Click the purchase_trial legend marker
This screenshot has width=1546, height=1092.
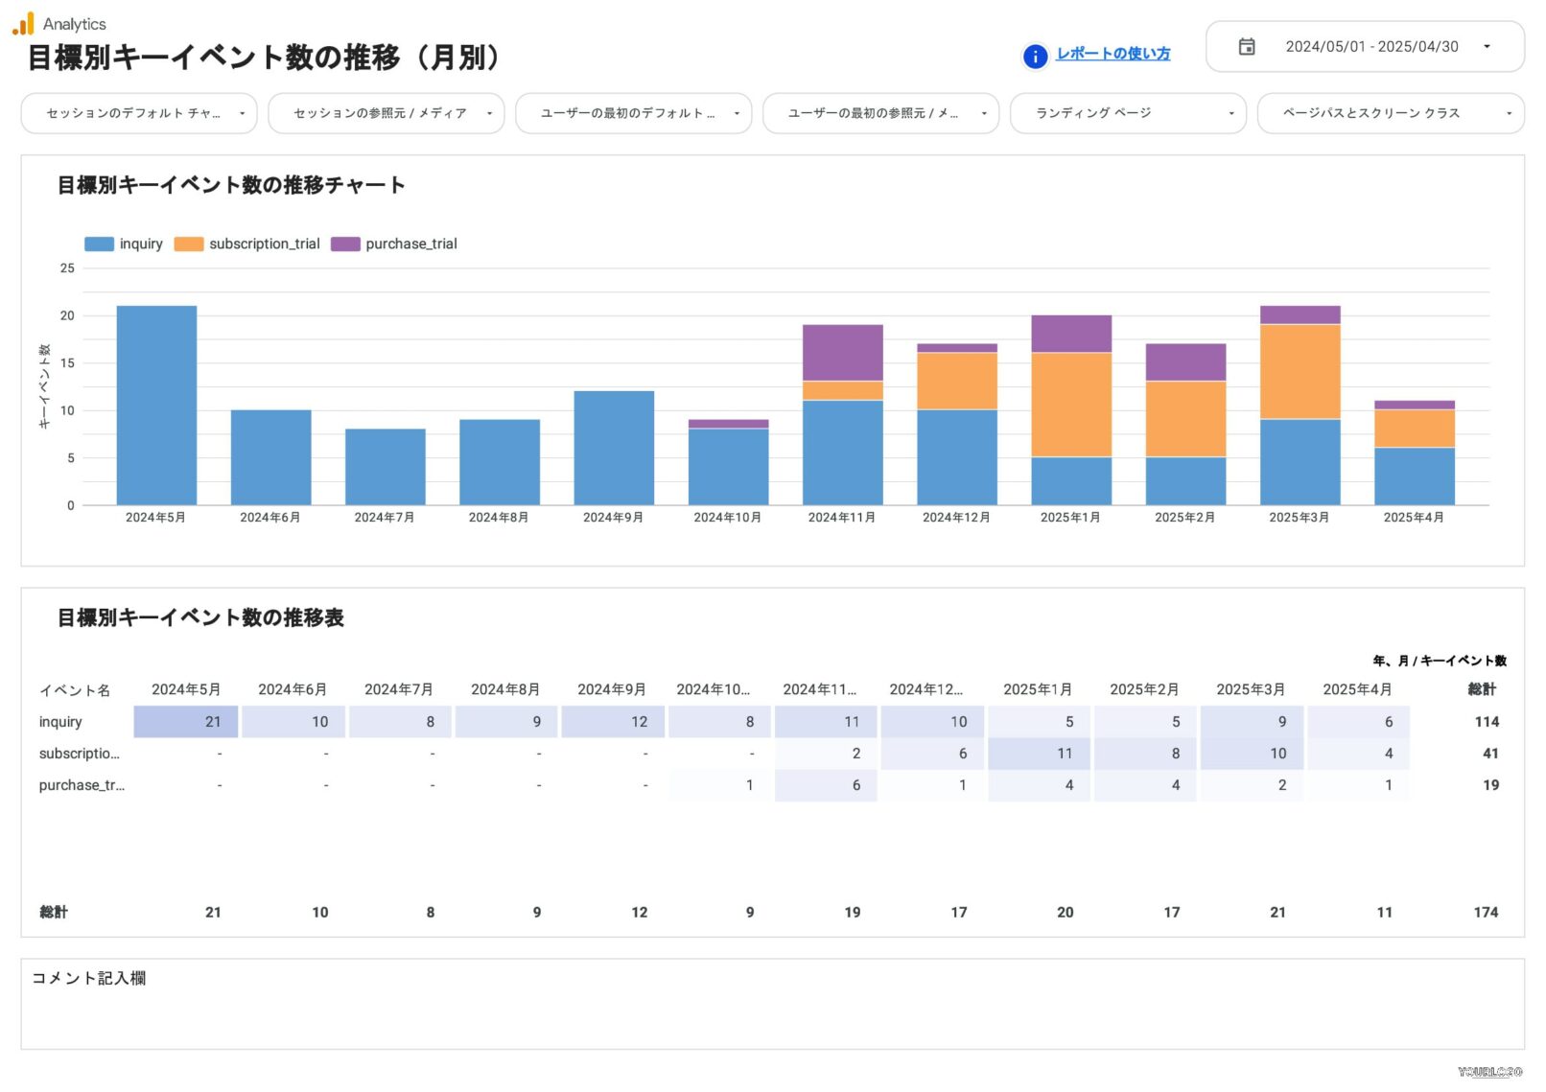click(x=344, y=244)
